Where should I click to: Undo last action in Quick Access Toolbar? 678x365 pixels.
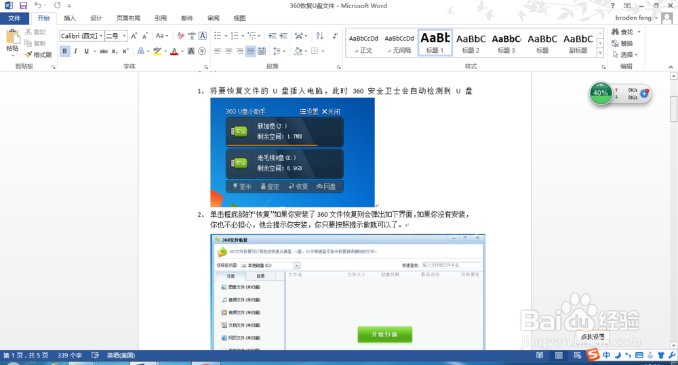coord(38,5)
